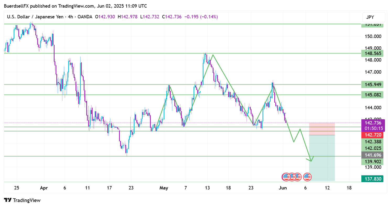Click the high value H142.978

(128, 17)
